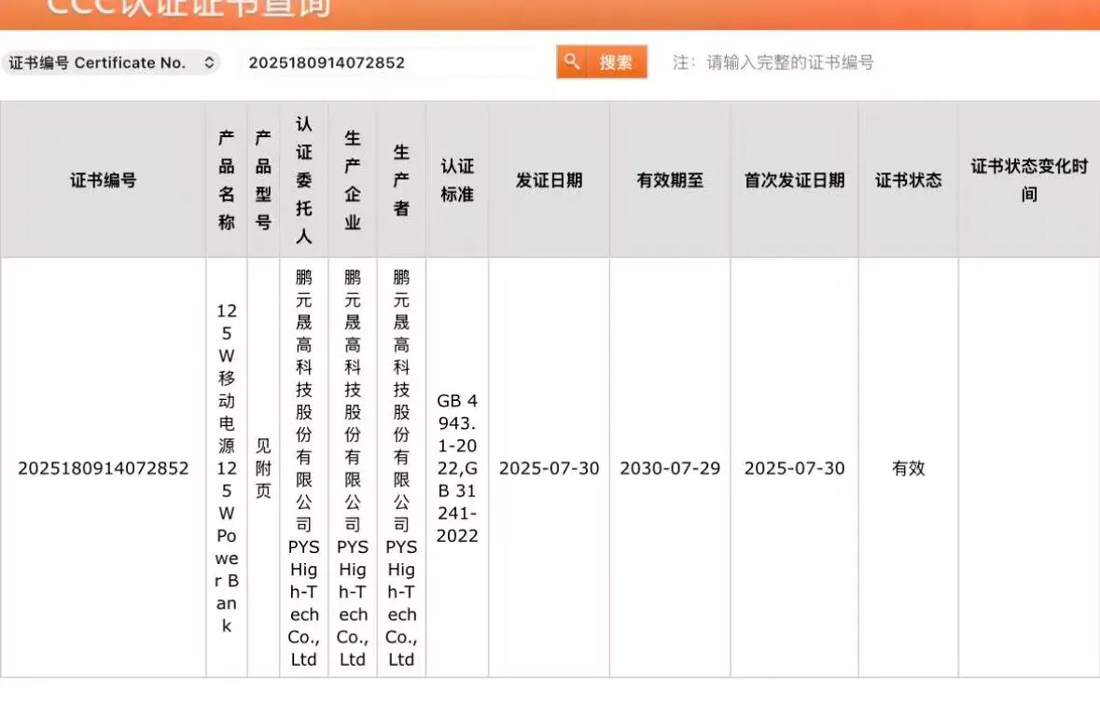This screenshot has height=703, width=1100.
Task: Click the magnifying glass search icon
Action: click(x=572, y=62)
